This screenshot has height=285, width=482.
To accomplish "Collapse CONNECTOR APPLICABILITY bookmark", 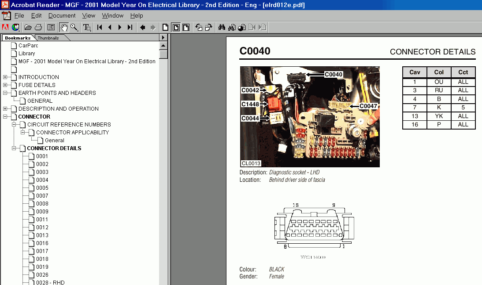I will click(x=23, y=132).
